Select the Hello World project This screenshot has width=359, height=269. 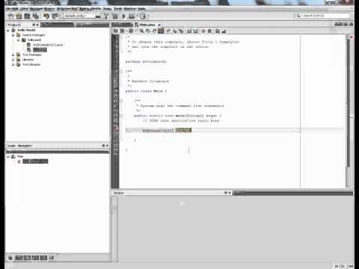[26, 30]
